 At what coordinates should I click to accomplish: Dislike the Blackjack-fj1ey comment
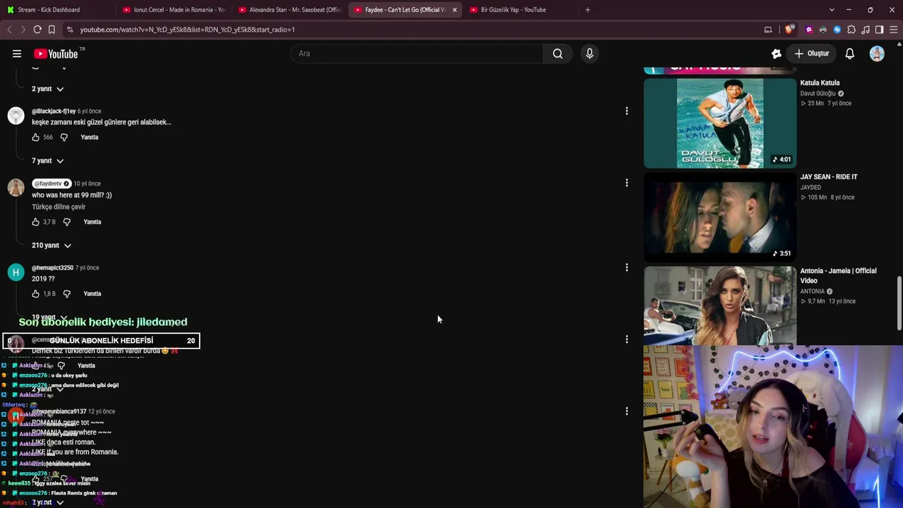(x=64, y=138)
